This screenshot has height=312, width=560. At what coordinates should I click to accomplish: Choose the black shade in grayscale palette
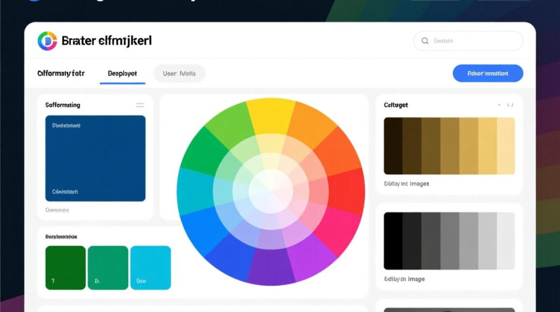[393, 241]
